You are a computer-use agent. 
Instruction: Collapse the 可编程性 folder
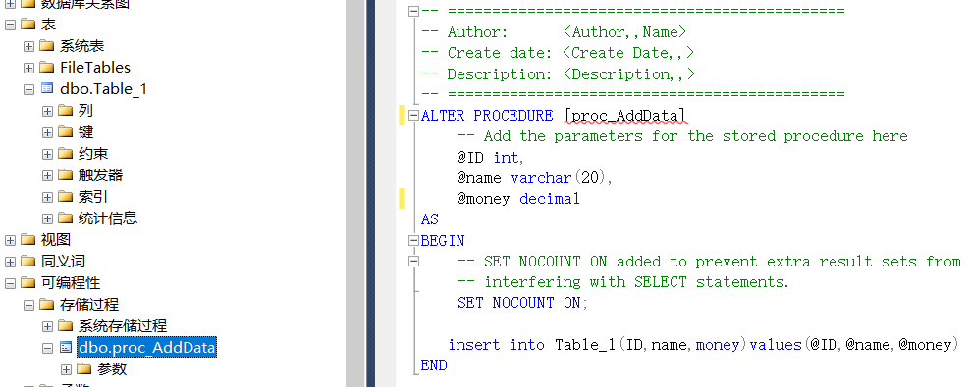pyautogui.click(x=10, y=283)
